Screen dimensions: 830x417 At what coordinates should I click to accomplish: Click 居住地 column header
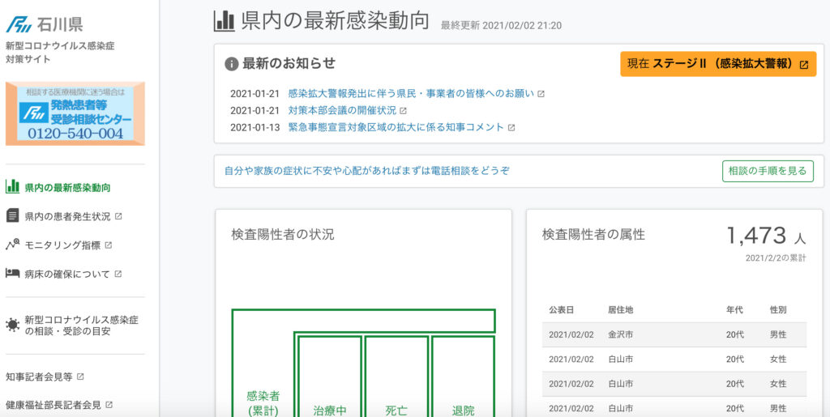[620, 309]
